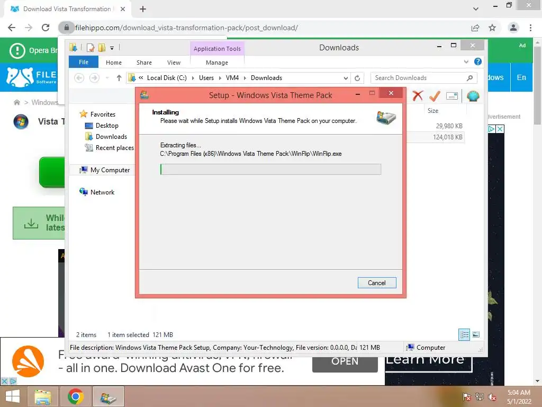Click the Explorer forward arrow
Viewport: 542px width, 407px height.
[94, 78]
